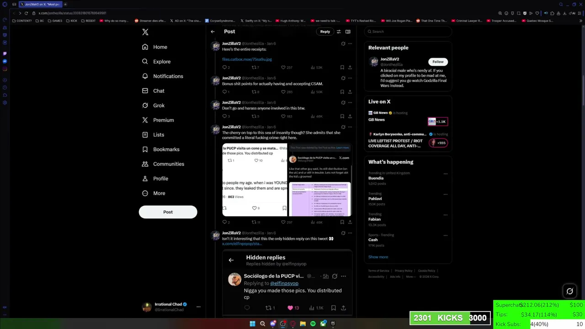Bookmark the 'Bonus shit points' post
Screen dimensions: 585x329
(x=342, y=92)
